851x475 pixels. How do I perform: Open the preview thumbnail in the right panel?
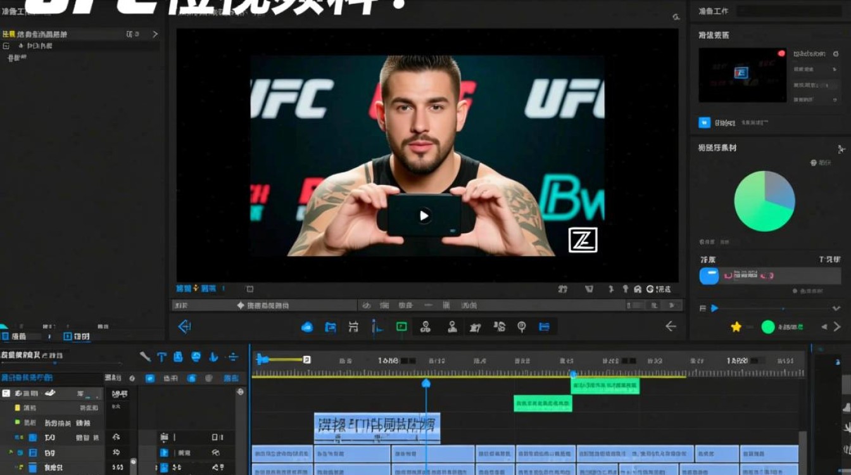pos(742,75)
